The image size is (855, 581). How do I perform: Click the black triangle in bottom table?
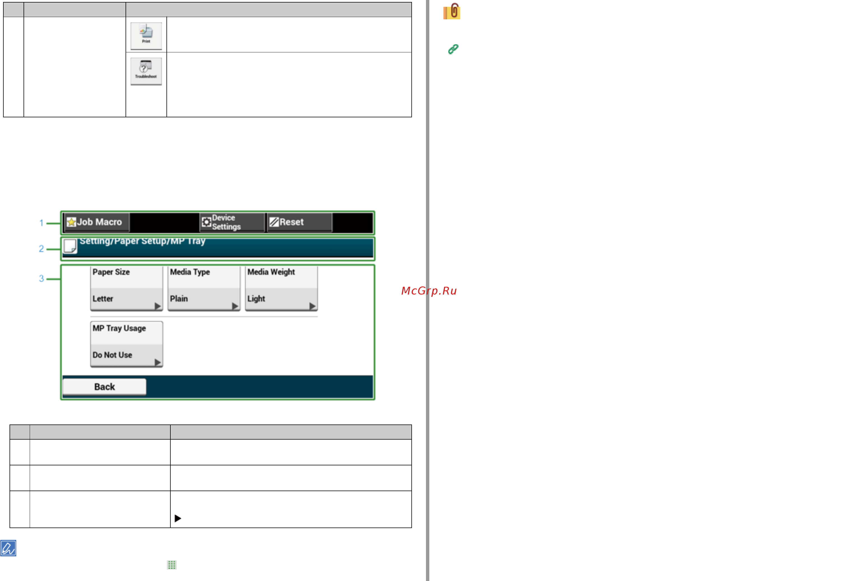point(178,518)
